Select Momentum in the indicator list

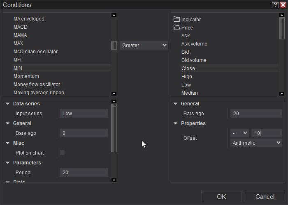(x=26, y=76)
